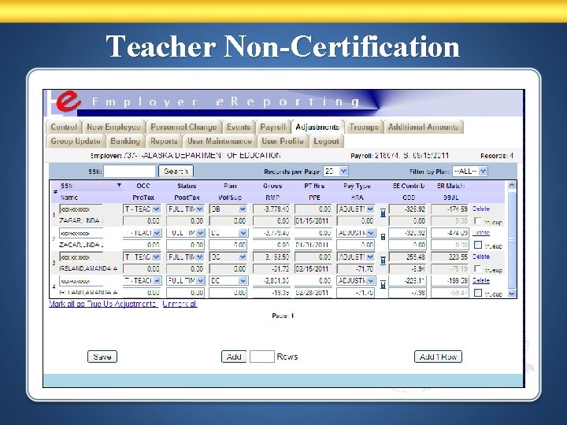
Task: Tick the trueup checkbox in row 2
Action: tap(478, 245)
